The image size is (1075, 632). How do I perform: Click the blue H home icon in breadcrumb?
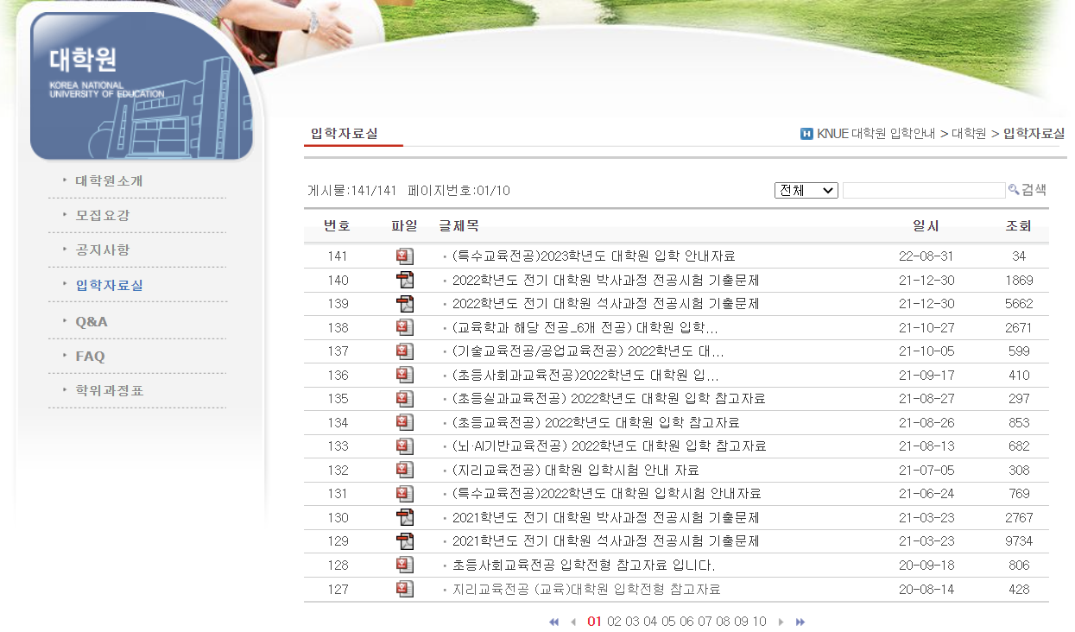(806, 134)
